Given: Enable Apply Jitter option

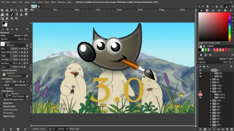Looking at the screenshot, I should [2, 103].
